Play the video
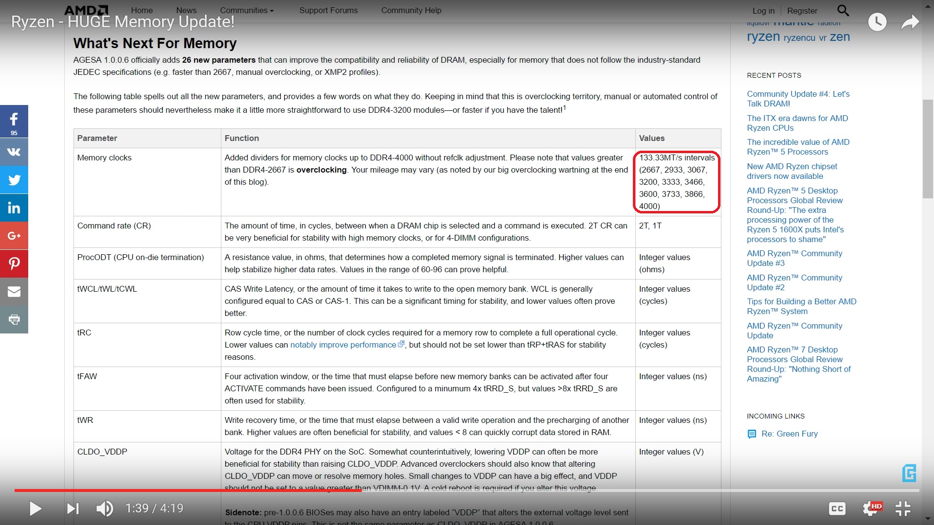Screen dimensions: 934x525 coord(36,508)
